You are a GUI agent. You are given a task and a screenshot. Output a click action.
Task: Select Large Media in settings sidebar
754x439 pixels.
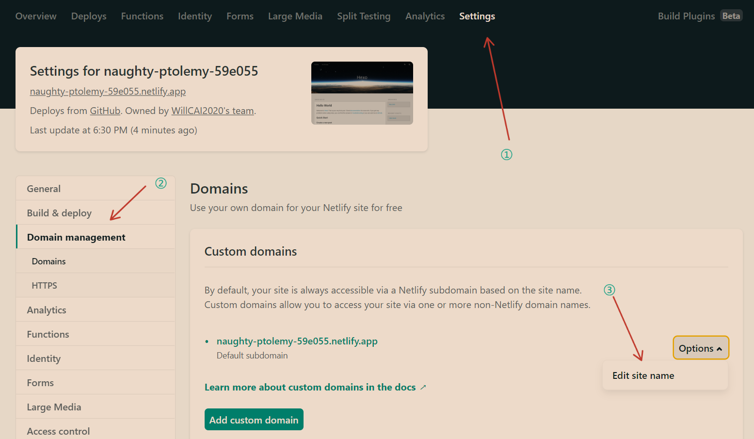click(x=96, y=407)
